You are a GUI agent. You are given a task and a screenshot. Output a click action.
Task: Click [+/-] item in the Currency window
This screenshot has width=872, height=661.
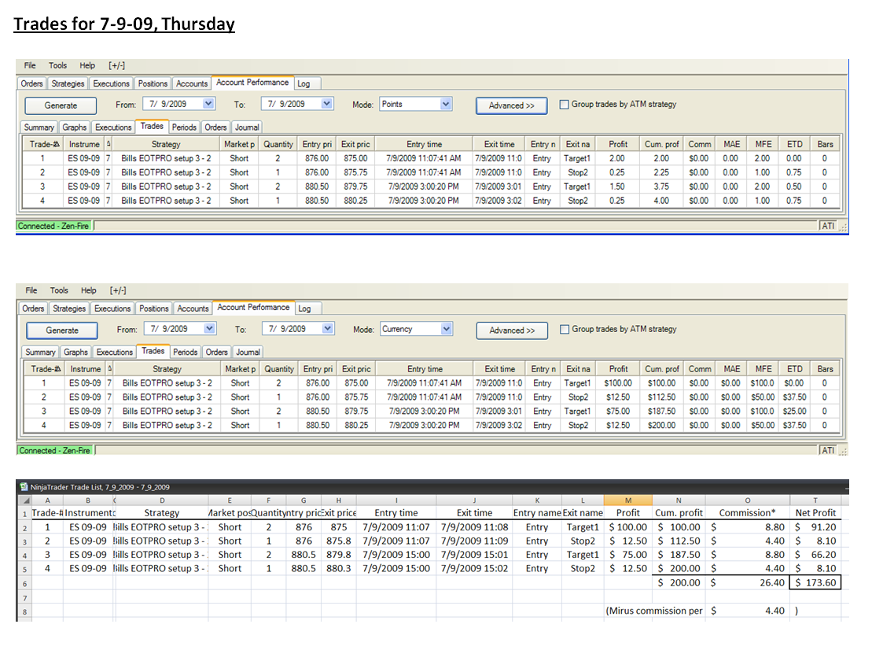coord(118,290)
